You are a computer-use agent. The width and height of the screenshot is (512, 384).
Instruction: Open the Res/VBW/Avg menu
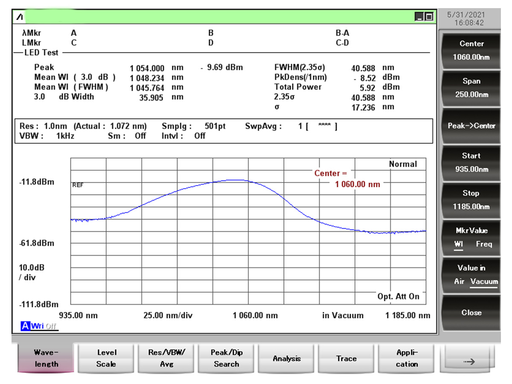coord(166,358)
